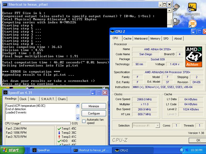Open SpeedFan Charts tab

click(x=62, y=99)
